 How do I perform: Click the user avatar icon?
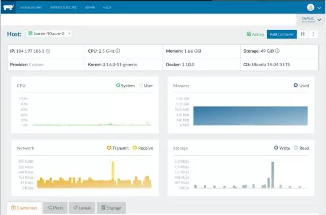311,7
